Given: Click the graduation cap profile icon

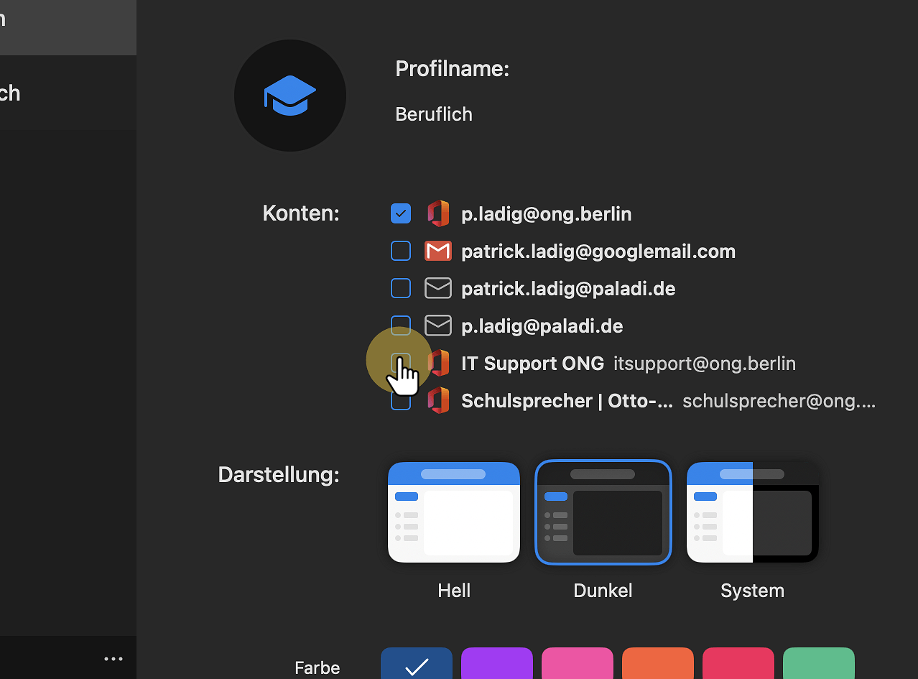Looking at the screenshot, I should pyautogui.click(x=289, y=96).
